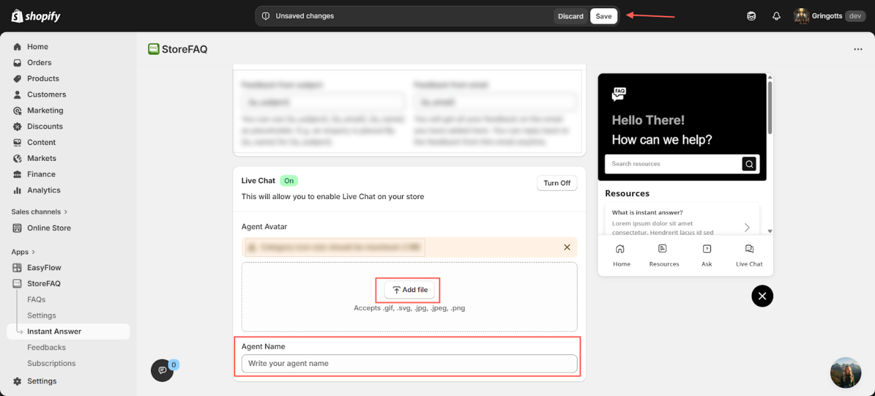Viewport: 875px width, 396px height.
Task: Open the three-dot more actions menu
Action: 858,49
